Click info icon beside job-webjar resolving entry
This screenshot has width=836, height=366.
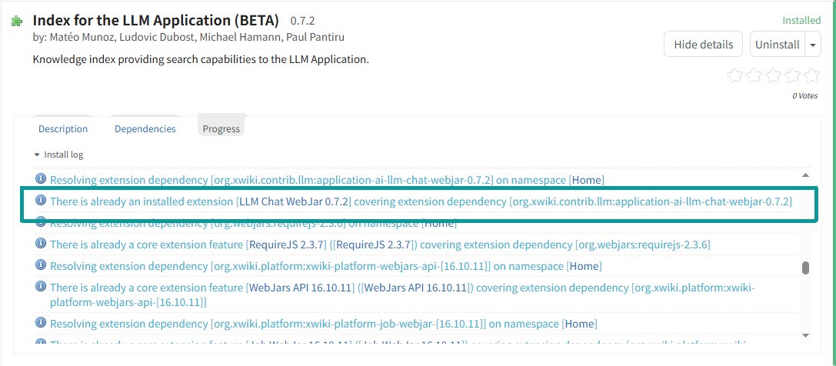point(41,323)
